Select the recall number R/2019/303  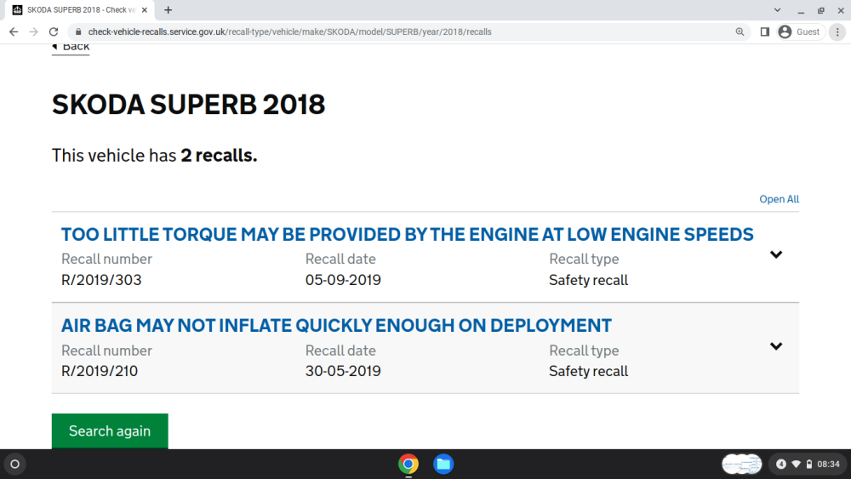(x=101, y=280)
